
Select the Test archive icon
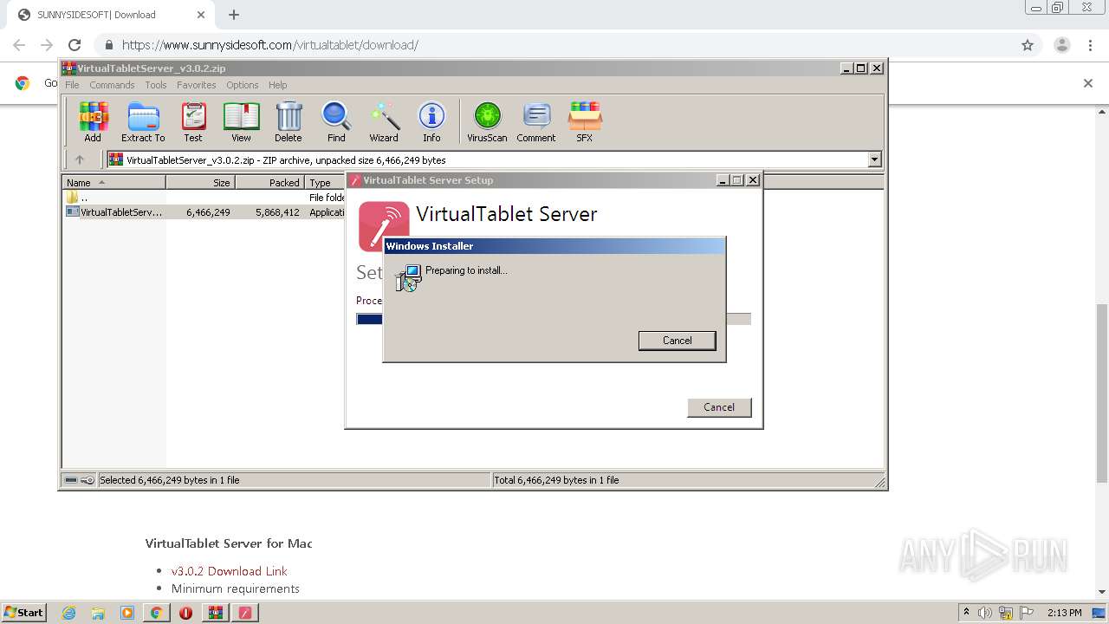coord(193,121)
